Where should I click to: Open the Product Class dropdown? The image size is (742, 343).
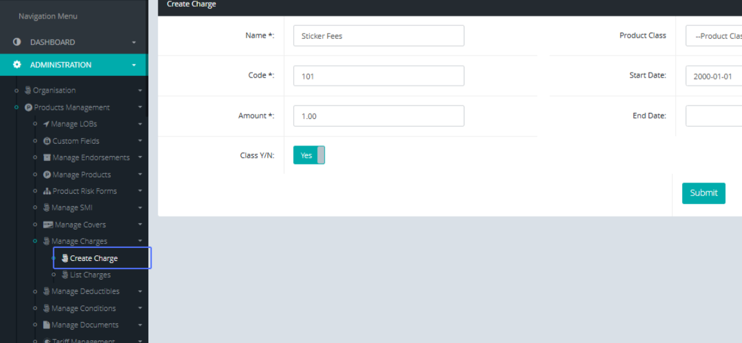(714, 36)
